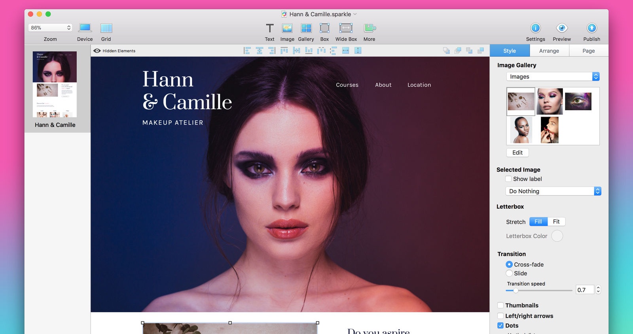
Task: Click the Letterbox Color swatch
Action: click(x=557, y=236)
